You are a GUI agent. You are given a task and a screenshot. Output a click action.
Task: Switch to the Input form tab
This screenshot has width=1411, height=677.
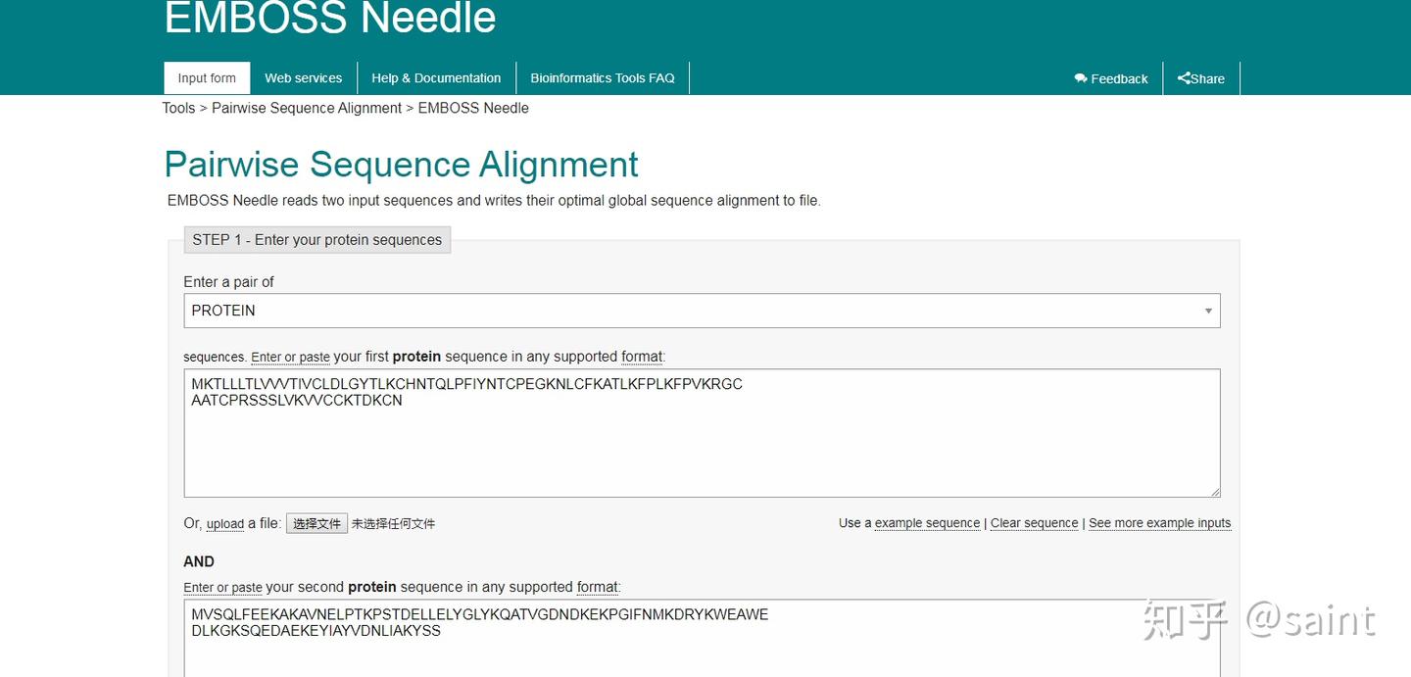pos(206,77)
